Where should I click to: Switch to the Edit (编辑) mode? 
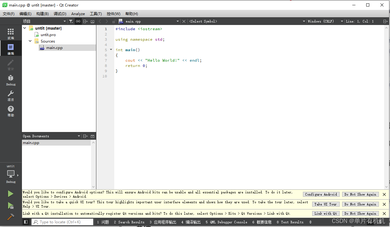(x=11, y=49)
